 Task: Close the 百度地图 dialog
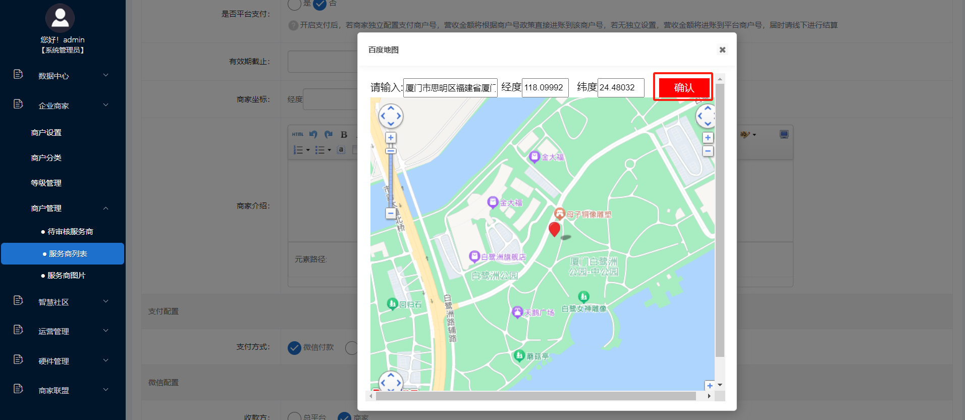[722, 49]
